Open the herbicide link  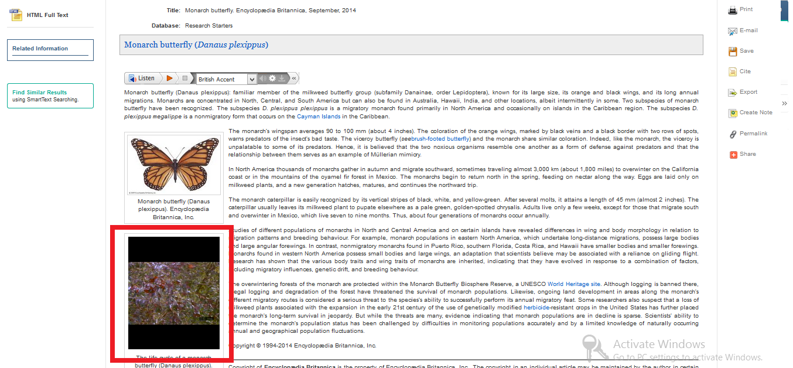tap(536, 307)
